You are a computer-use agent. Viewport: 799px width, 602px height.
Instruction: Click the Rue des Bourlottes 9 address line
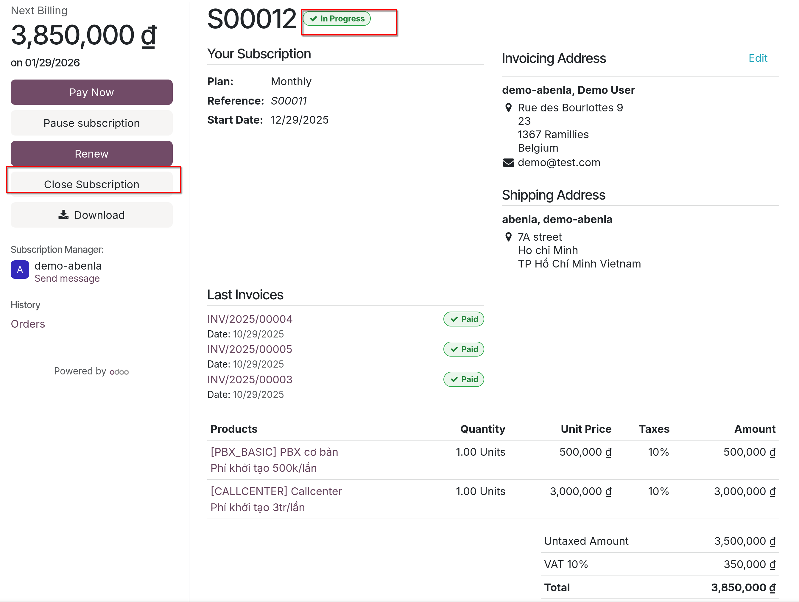click(570, 108)
